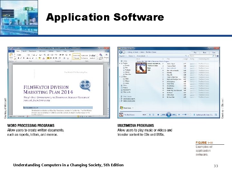The width and height of the screenshot is (232, 174).
Task: Open the Stream dropdown in Media Player
Action: point(131,56)
